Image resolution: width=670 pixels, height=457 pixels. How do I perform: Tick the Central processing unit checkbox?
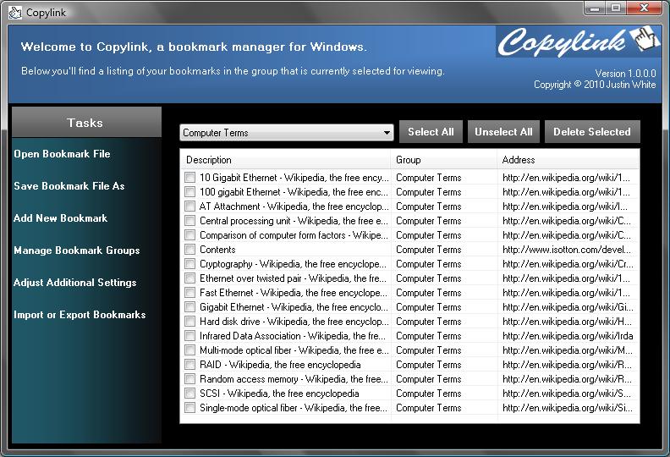point(189,221)
